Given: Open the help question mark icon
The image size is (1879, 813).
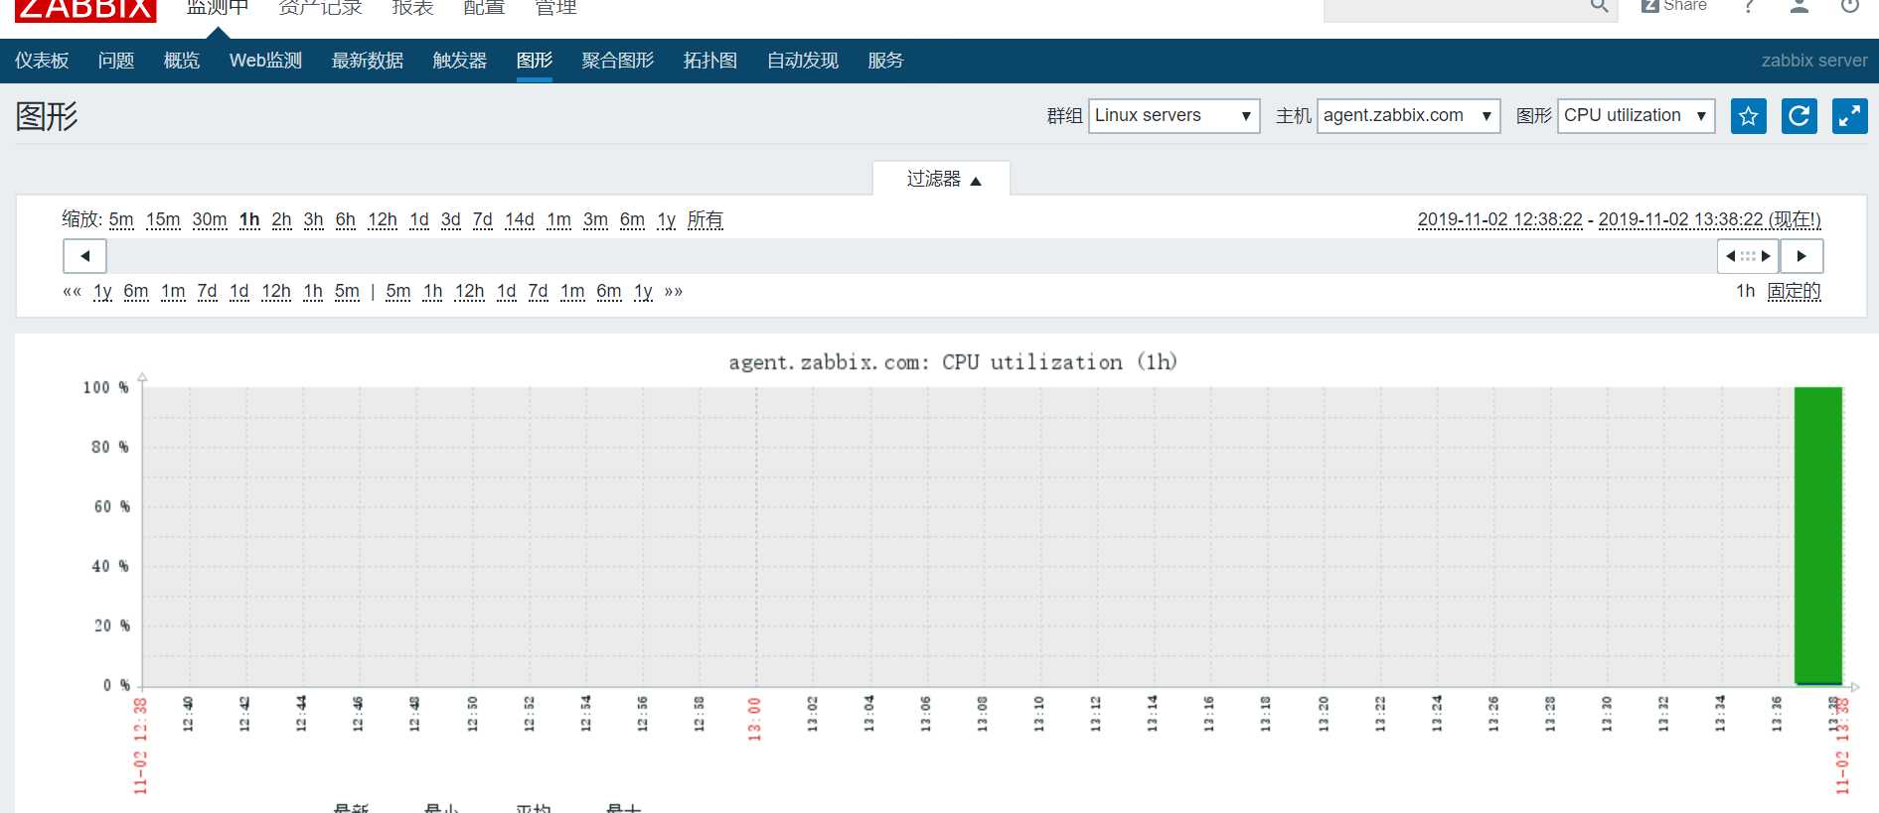Looking at the screenshot, I should pos(1750,6).
